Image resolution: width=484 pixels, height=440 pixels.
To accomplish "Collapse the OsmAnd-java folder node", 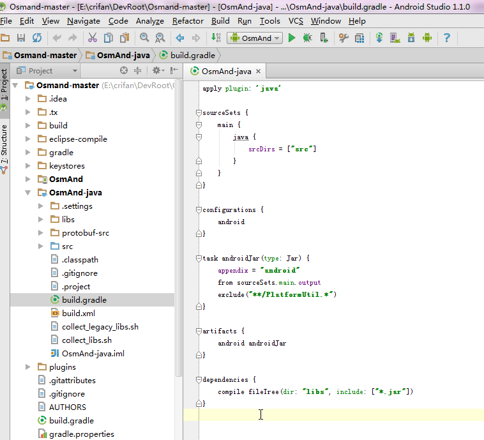I will [27, 193].
